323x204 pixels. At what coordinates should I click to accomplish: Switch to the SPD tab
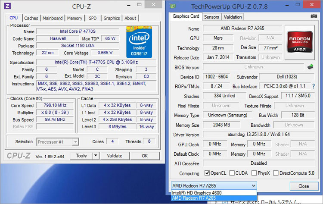tap(93, 18)
